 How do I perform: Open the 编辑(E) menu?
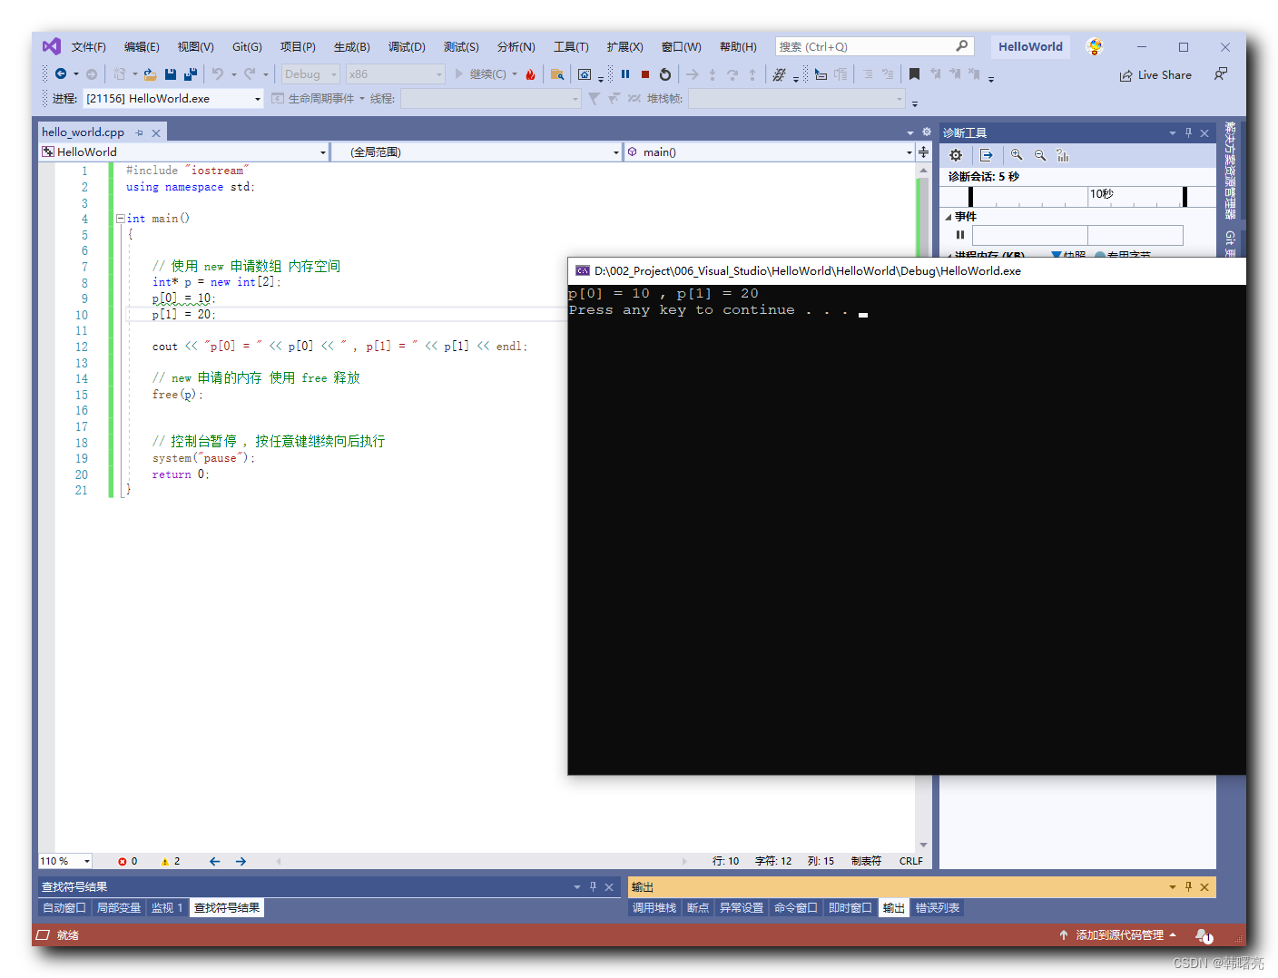(142, 47)
